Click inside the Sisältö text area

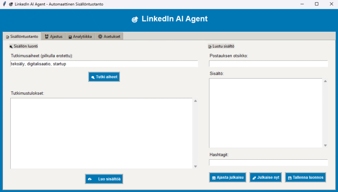click(x=265, y=113)
